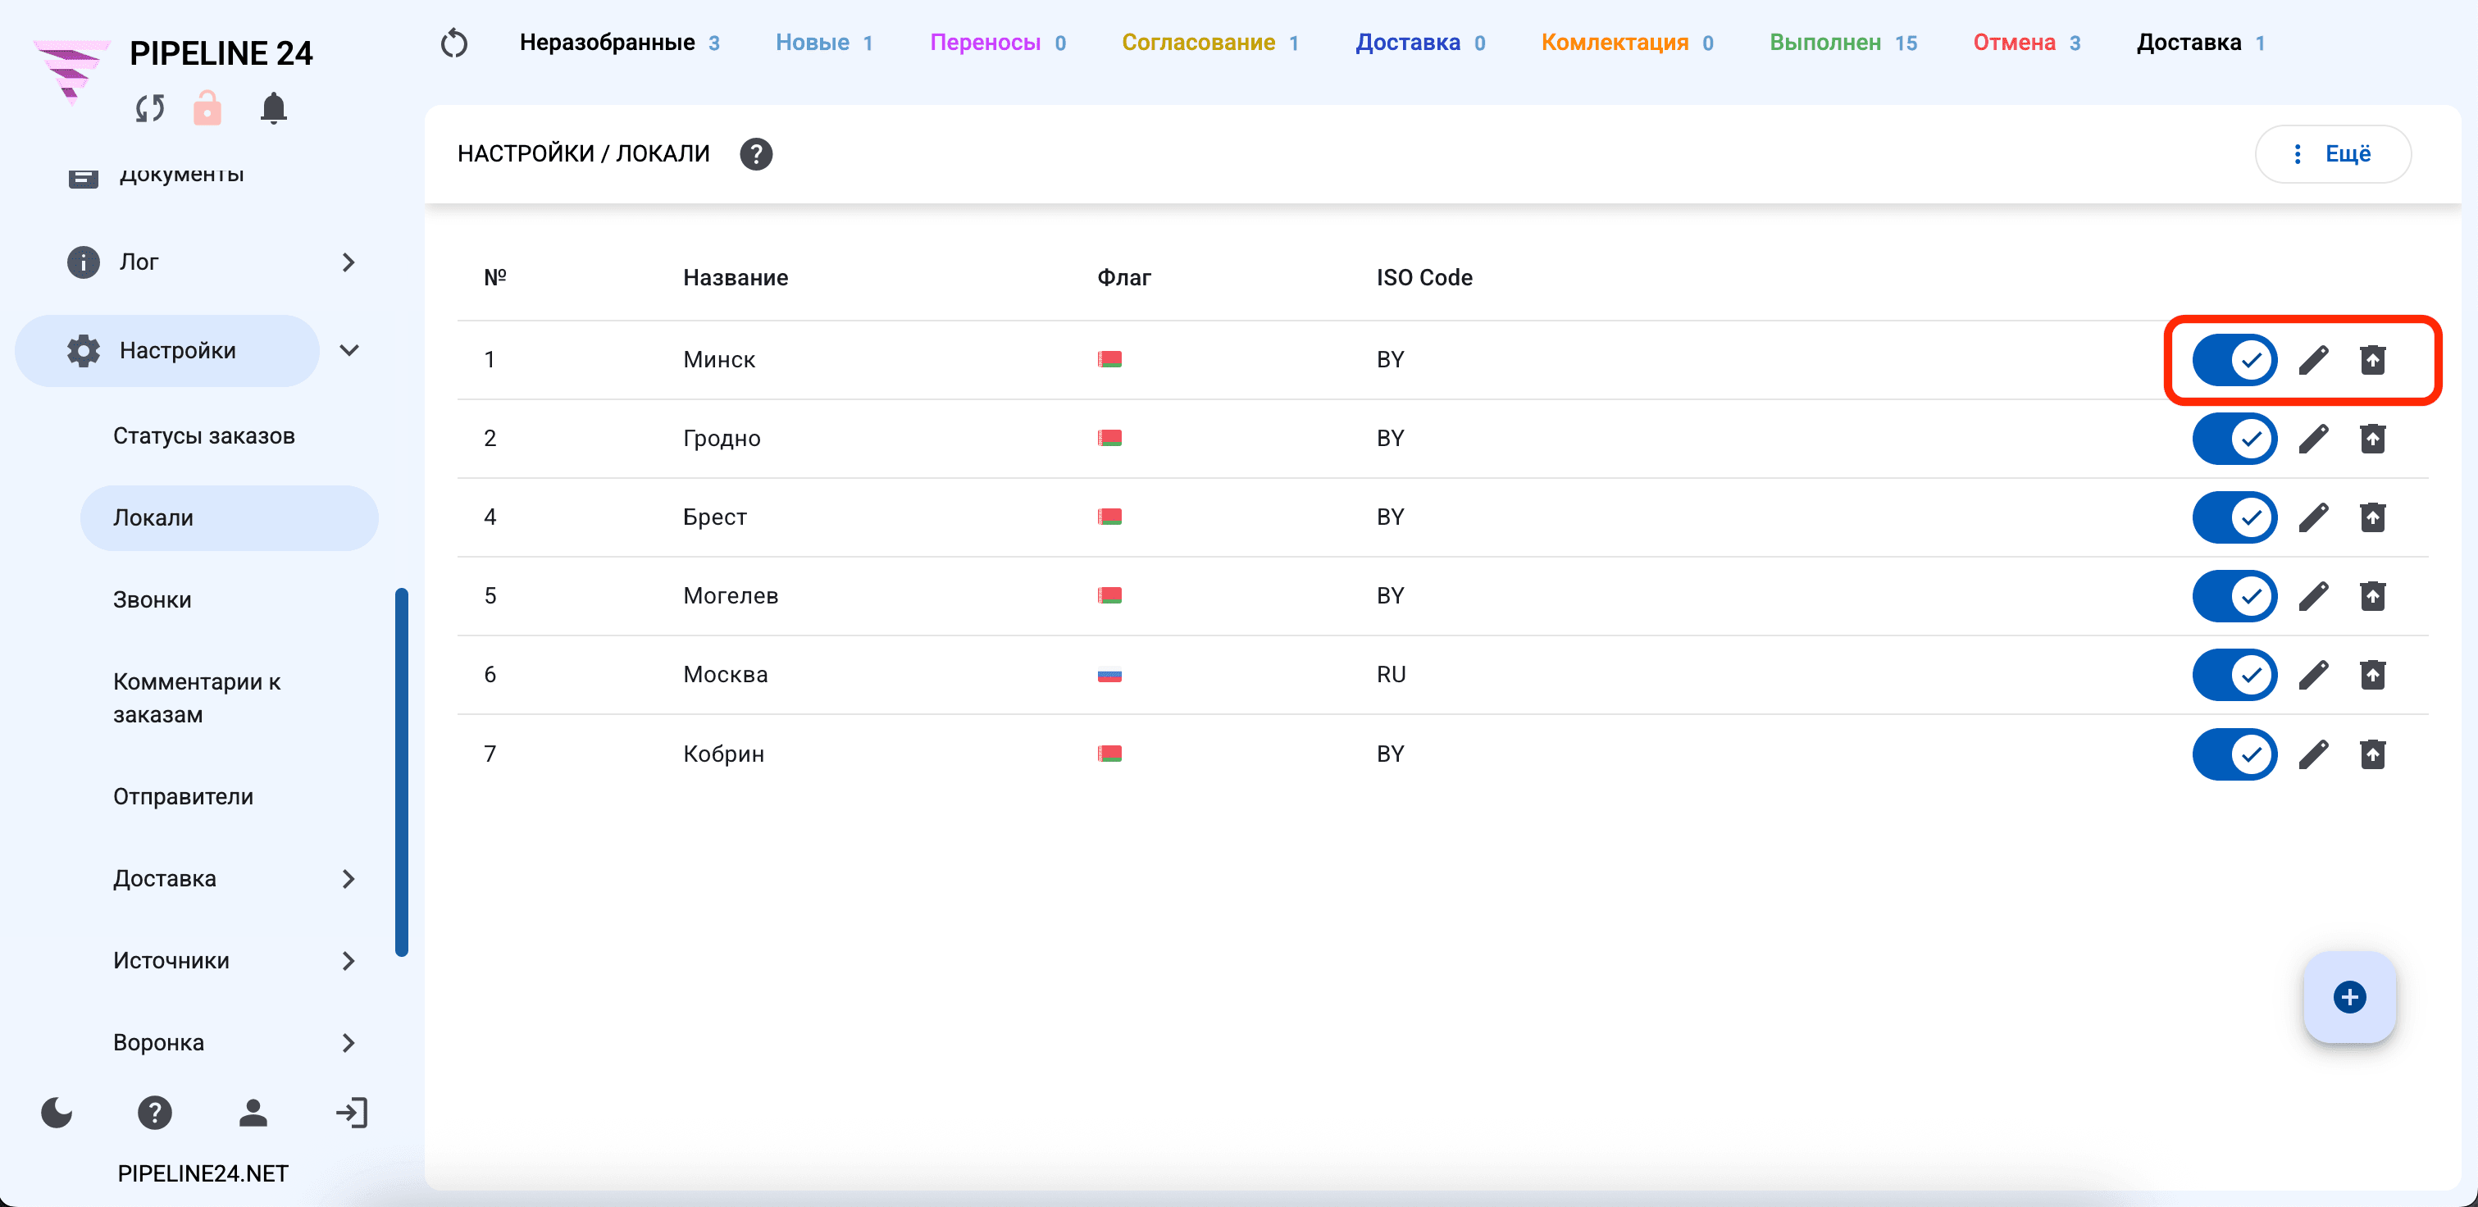Open the Неразобранные status tab

tap(620, 43)
